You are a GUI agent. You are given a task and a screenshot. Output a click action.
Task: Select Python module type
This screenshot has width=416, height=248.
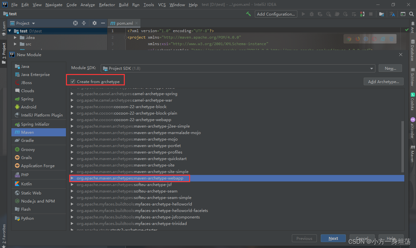coord(39,218)
